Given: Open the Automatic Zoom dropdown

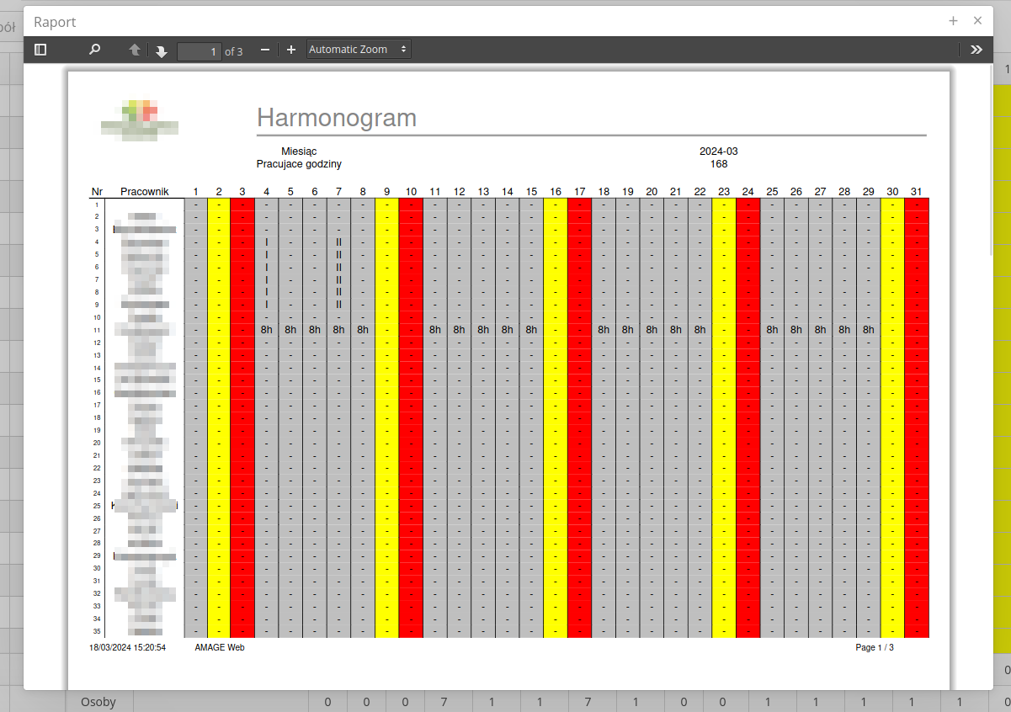Looking at the screenshot, I should [x=359, y=50].
